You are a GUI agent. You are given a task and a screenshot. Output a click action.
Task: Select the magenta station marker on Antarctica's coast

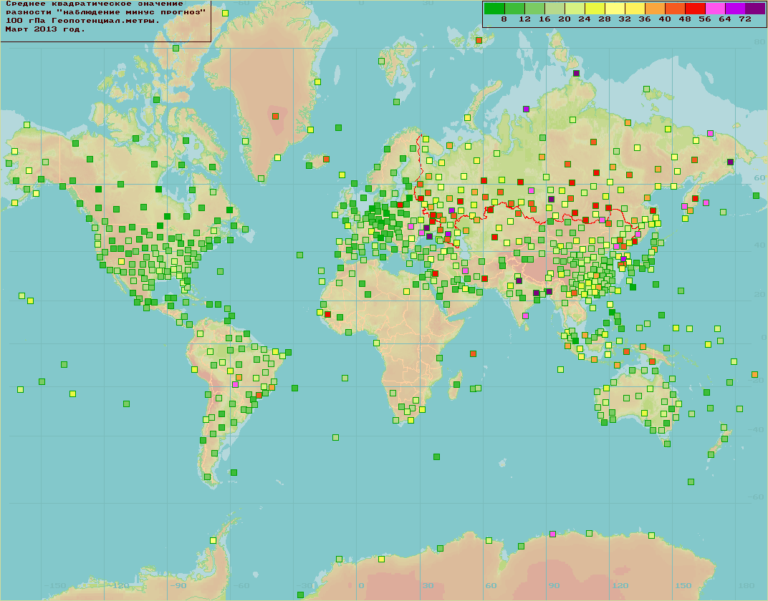pyautogui.click(x=553, y=534)
